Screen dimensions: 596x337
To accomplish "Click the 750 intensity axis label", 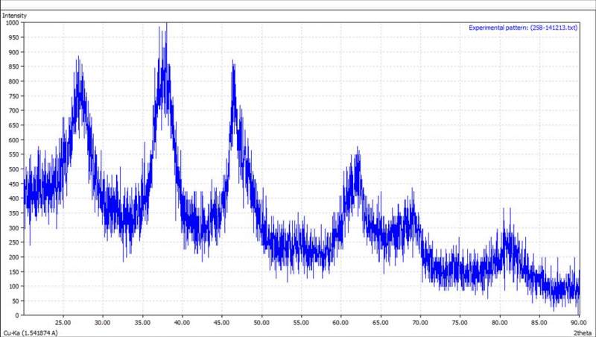I will (x=13, y=96).
